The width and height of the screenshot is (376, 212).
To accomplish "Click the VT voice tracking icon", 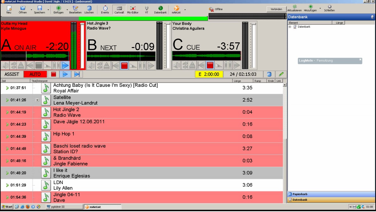I will click(x=147, y=9).
